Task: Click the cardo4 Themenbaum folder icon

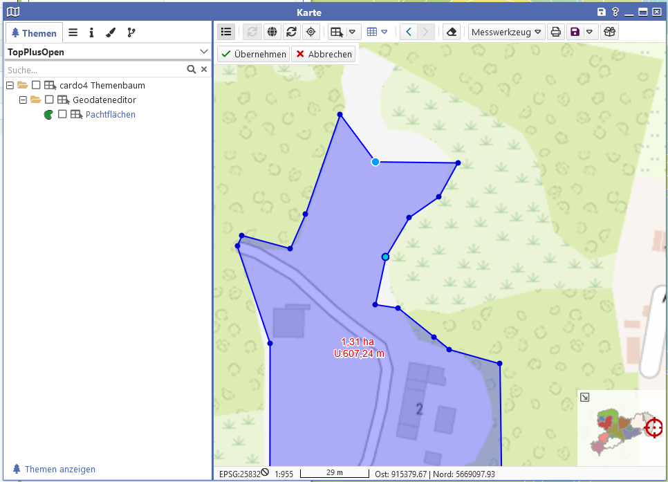Action: click(x=23, y=85)
